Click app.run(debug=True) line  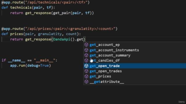tap(31, 66)
